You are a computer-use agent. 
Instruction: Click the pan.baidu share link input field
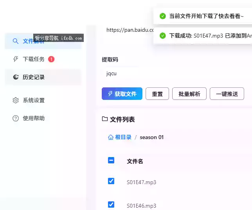130,30
